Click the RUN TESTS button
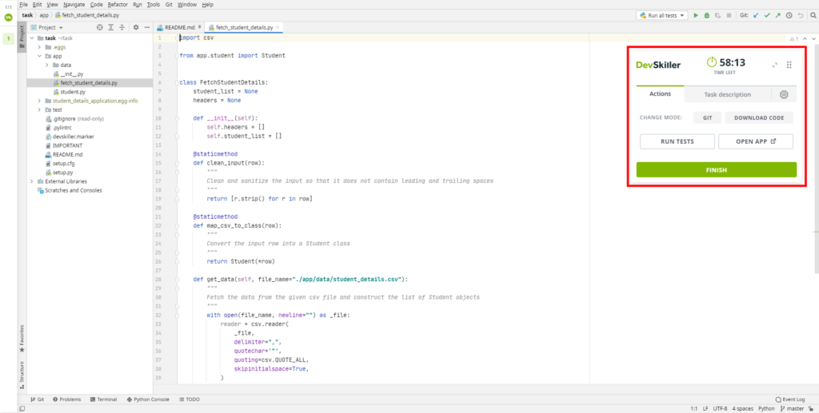819x413 pixels. pos(677,141)
